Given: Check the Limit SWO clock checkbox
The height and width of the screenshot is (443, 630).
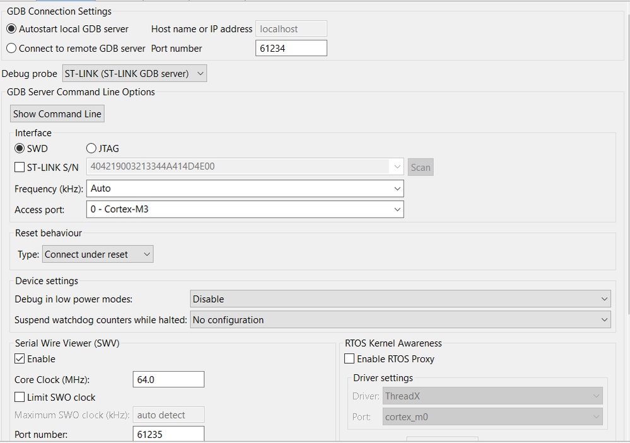Looking at the screenshot, I should (20, 398).
